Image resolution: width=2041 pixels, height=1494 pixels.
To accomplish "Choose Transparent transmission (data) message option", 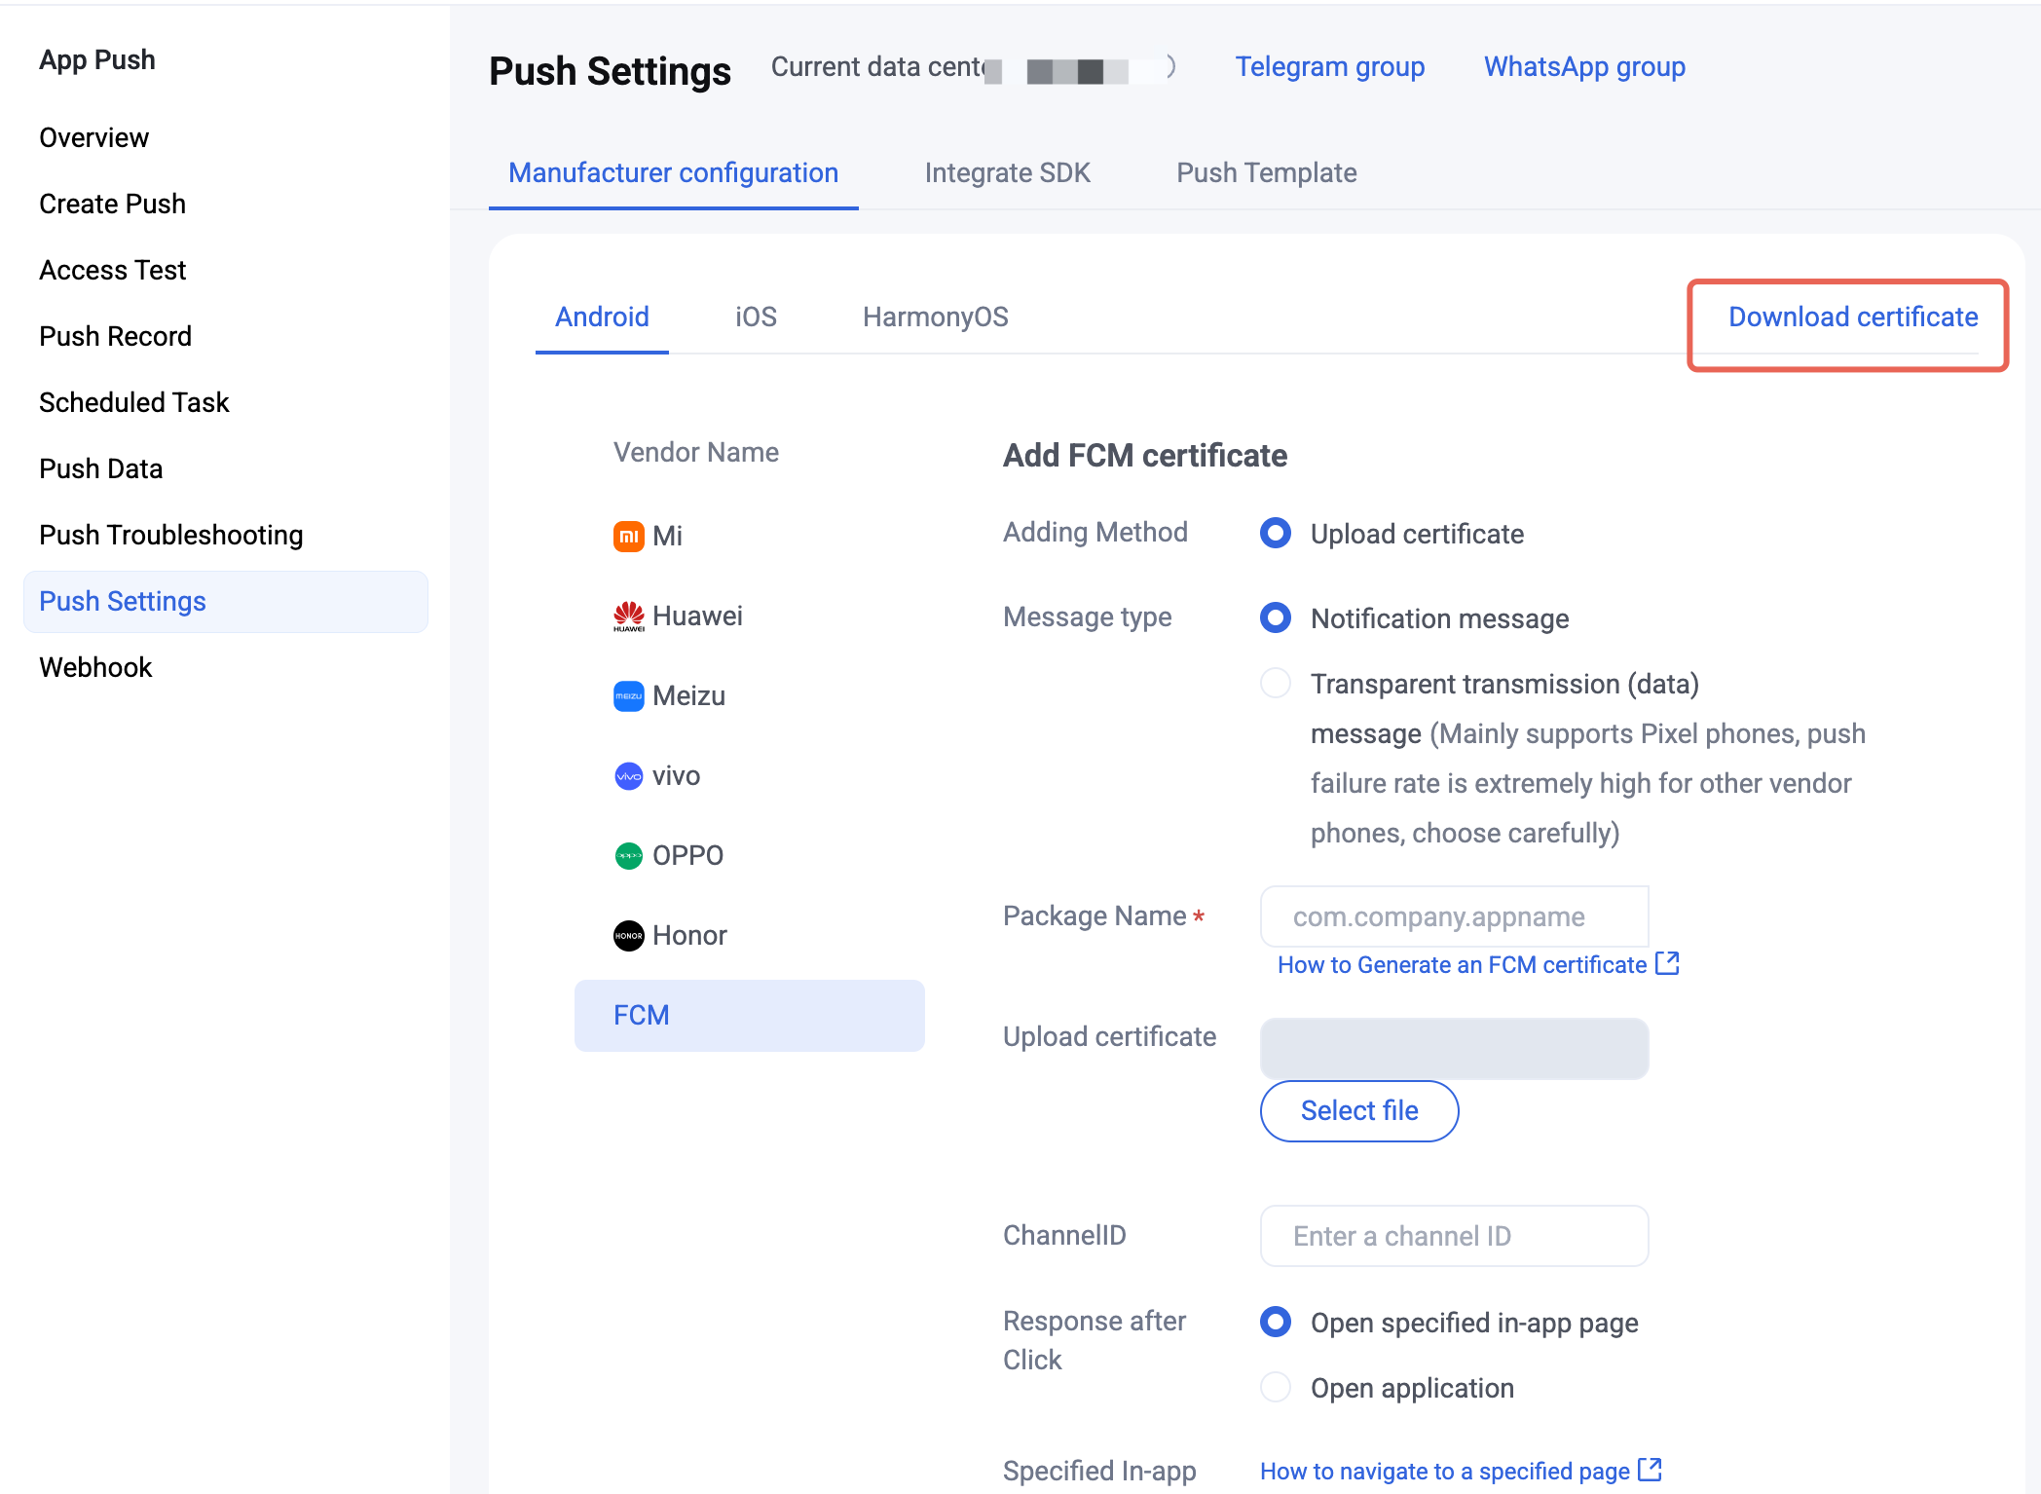I will pyautogui.click(x=1276, y=683).
